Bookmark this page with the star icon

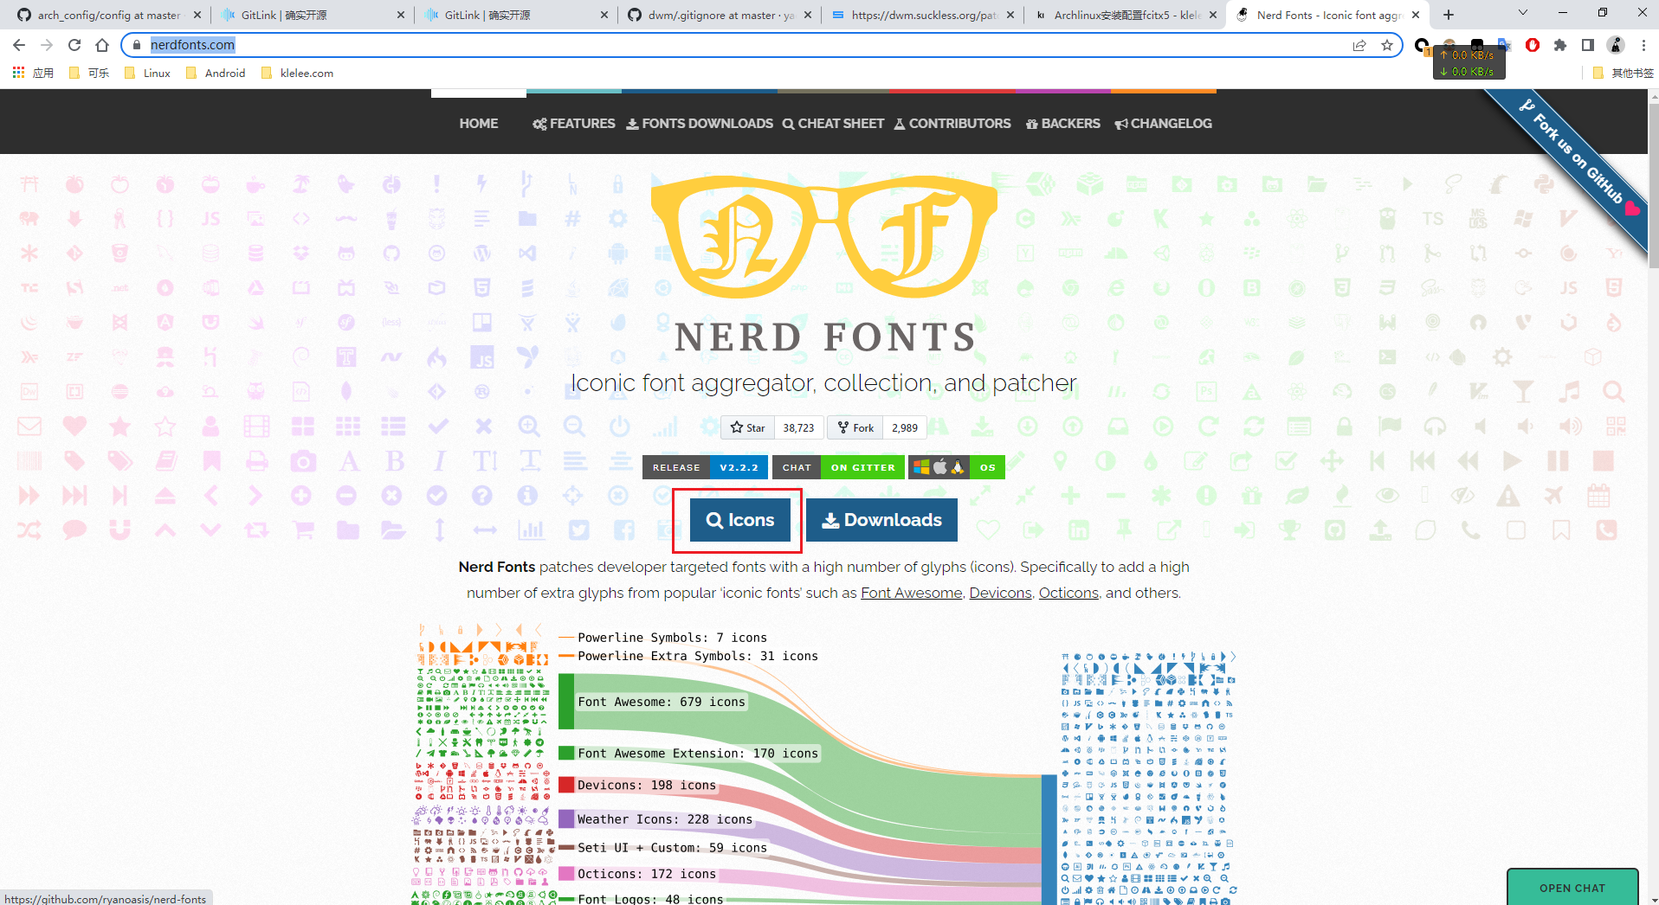(1387, 45)
